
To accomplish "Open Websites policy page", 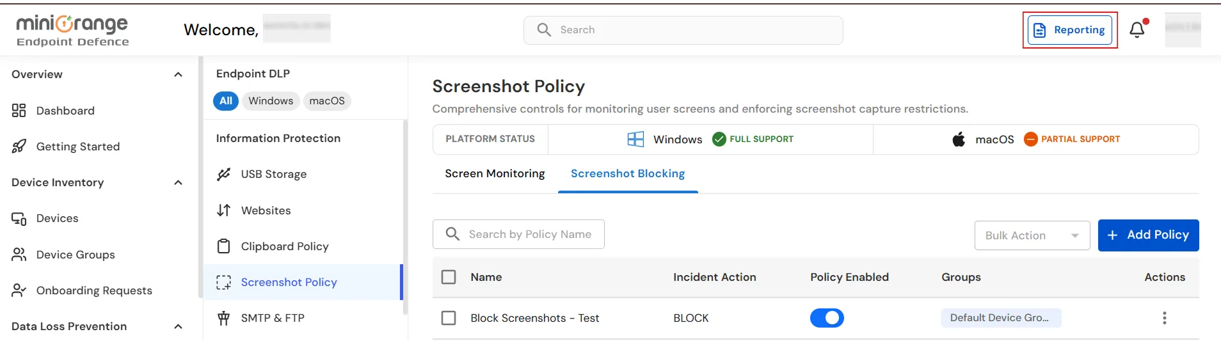I will point(266,210).
